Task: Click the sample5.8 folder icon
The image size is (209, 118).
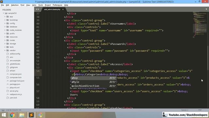Action: coord(6,13)
